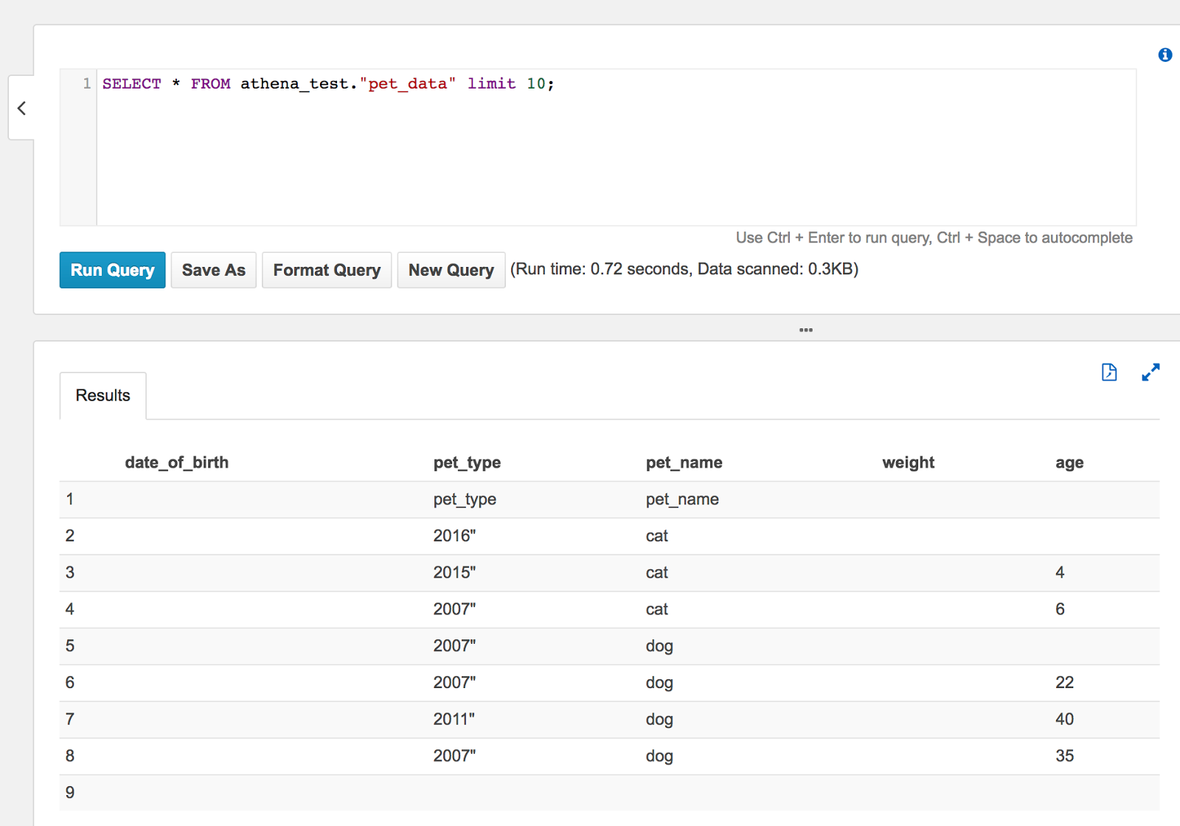
Task: Select the Results tab
Action: point(103,395)
